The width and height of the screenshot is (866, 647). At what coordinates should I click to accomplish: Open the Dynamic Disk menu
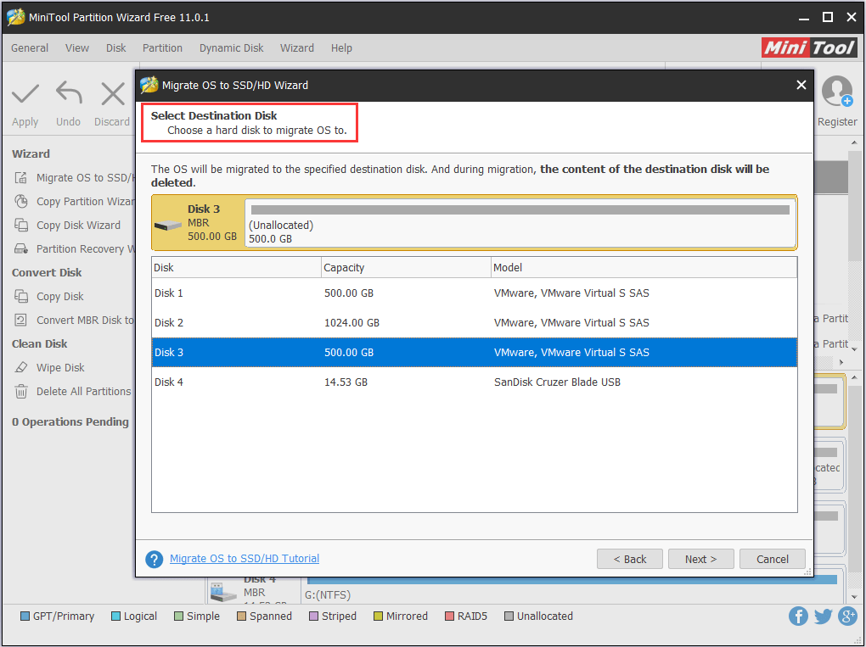point(231,48)
